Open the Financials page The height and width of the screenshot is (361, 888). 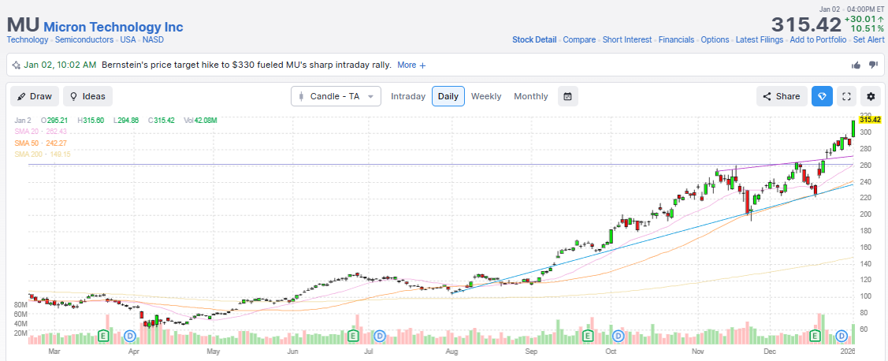pos(676,39)
